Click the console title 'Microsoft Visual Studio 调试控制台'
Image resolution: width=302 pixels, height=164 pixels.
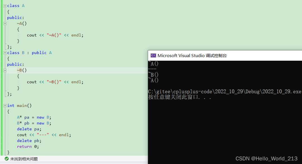192,56
